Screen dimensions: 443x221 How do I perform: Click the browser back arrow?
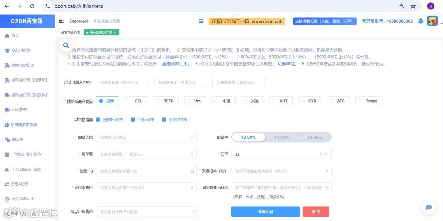[x=7, y=6]
